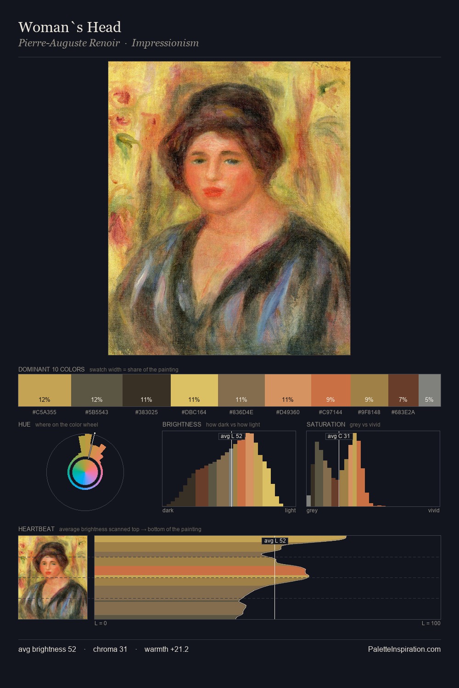The height and width of the screenshot is (688, 459).
Task: Click the 'L = 100' axis label
Action: (431, 623)
